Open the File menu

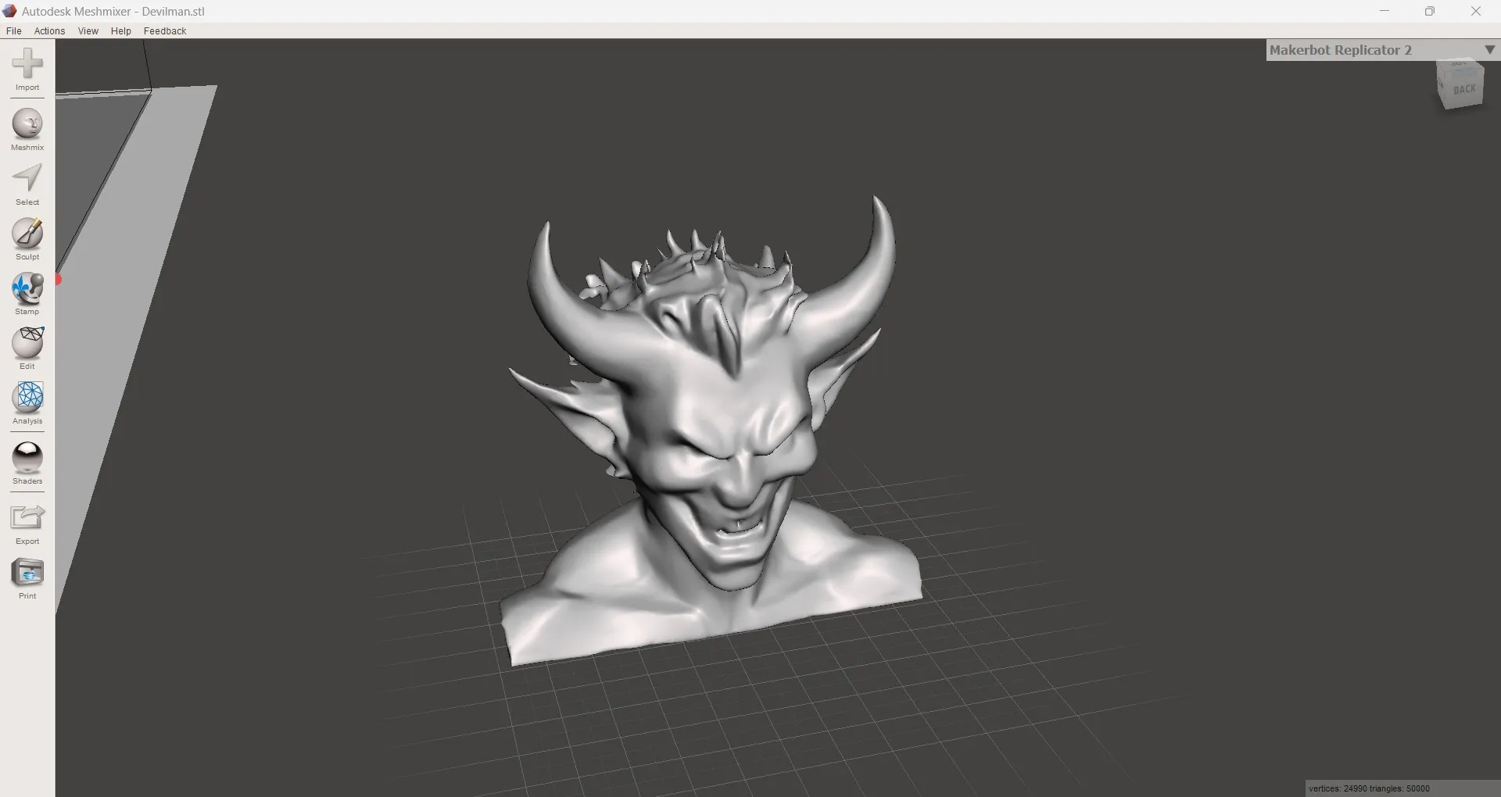13,31
